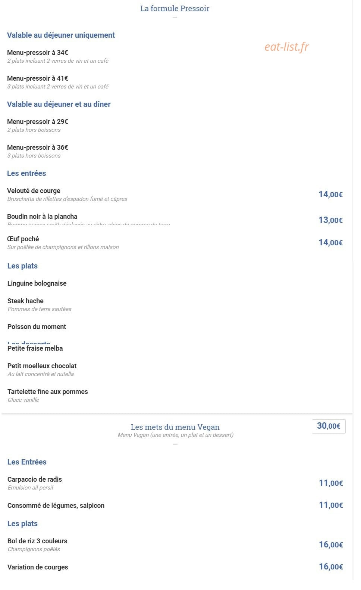Click the 16,00€ price for Variation de courges

[x=331, y=567]
